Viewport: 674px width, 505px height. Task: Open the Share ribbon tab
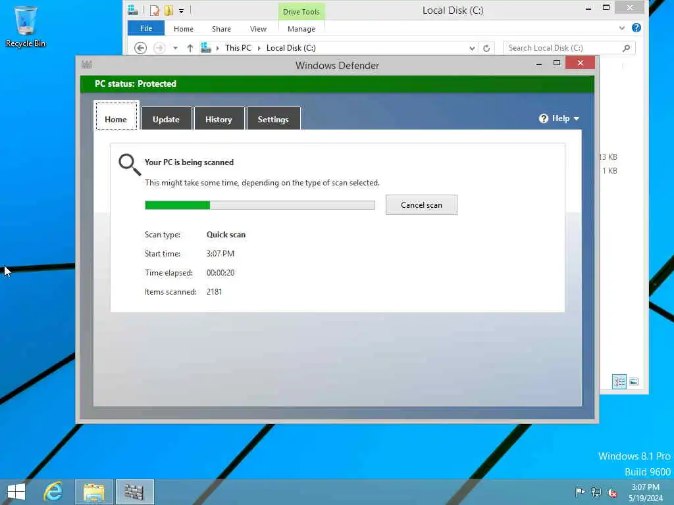coord(221,29)
